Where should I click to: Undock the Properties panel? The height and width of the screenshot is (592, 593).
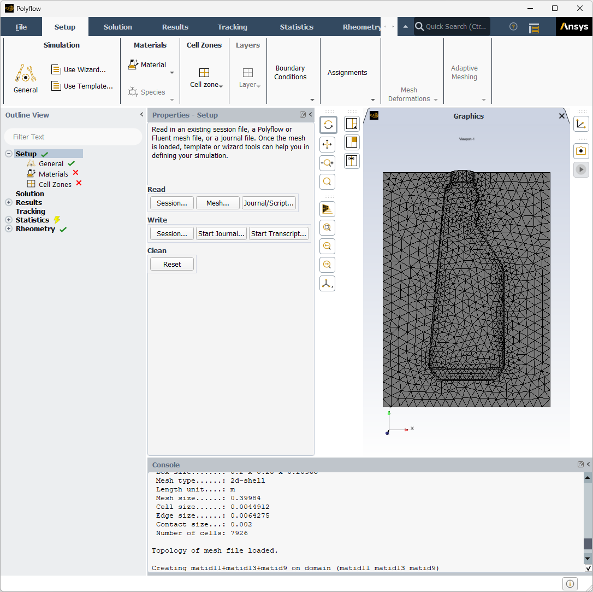[x=303, y=115]
